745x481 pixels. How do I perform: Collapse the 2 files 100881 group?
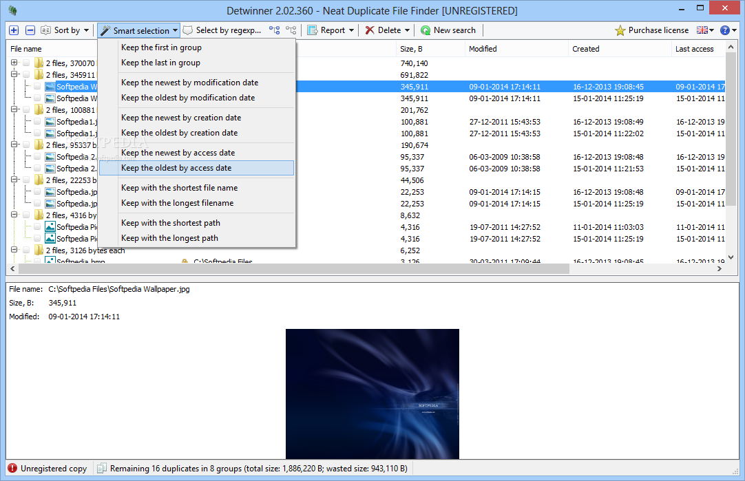tap(14, 109)
